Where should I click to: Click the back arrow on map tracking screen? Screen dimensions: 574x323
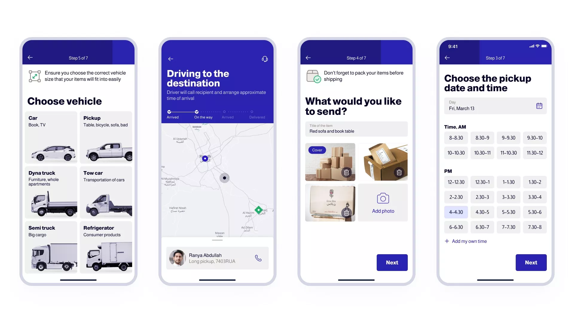pos(171,59)
